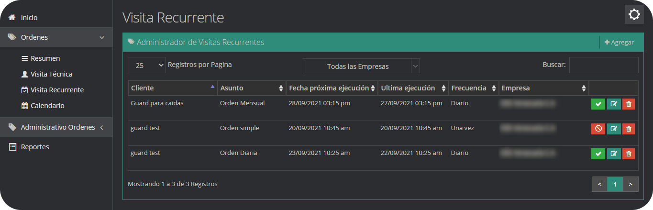Viewport: 653px width, 210px height.
Task: Click the Resumen list icon
Action: pos(25,58)
